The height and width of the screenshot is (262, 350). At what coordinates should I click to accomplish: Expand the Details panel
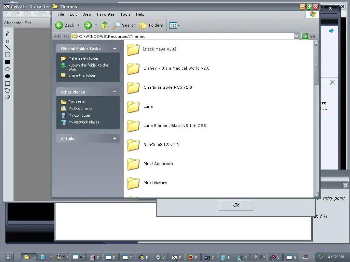(x=115, y=139)
